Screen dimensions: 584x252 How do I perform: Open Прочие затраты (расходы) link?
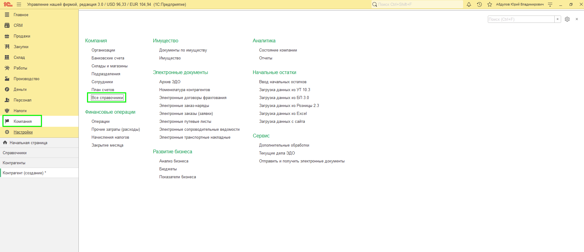coord(116,129)
